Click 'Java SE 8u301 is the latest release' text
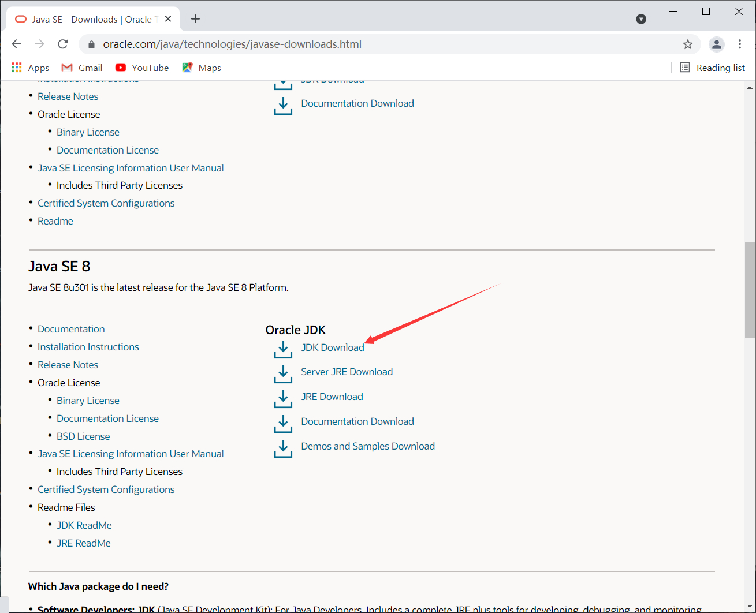The height and width of the screenshot is (613, 756). (158, 287)
